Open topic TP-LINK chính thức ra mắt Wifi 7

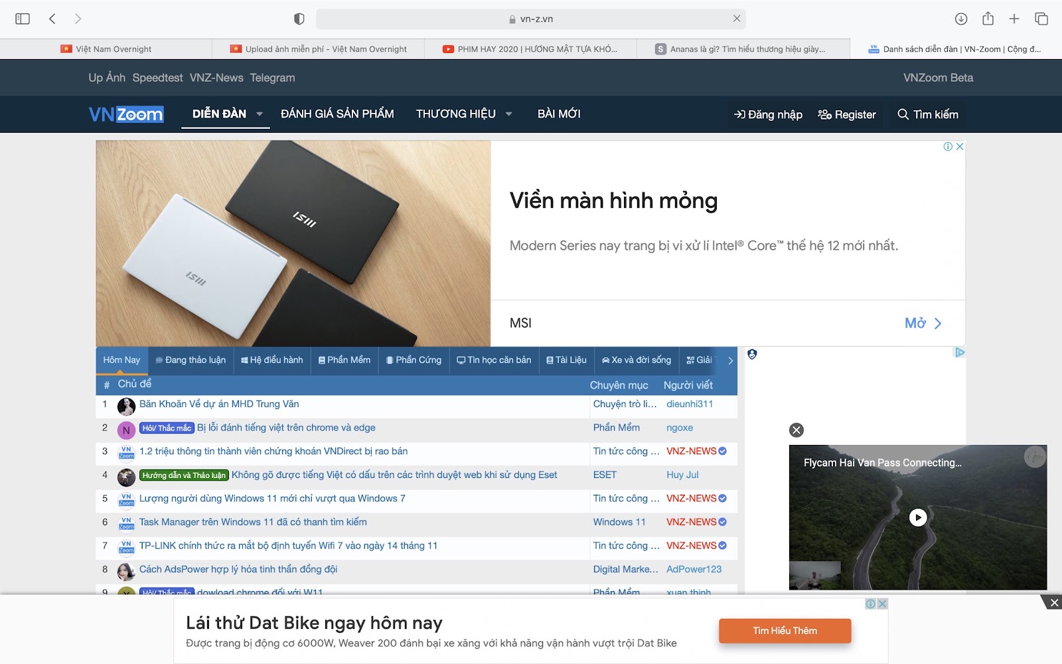[x=288, y=546]
